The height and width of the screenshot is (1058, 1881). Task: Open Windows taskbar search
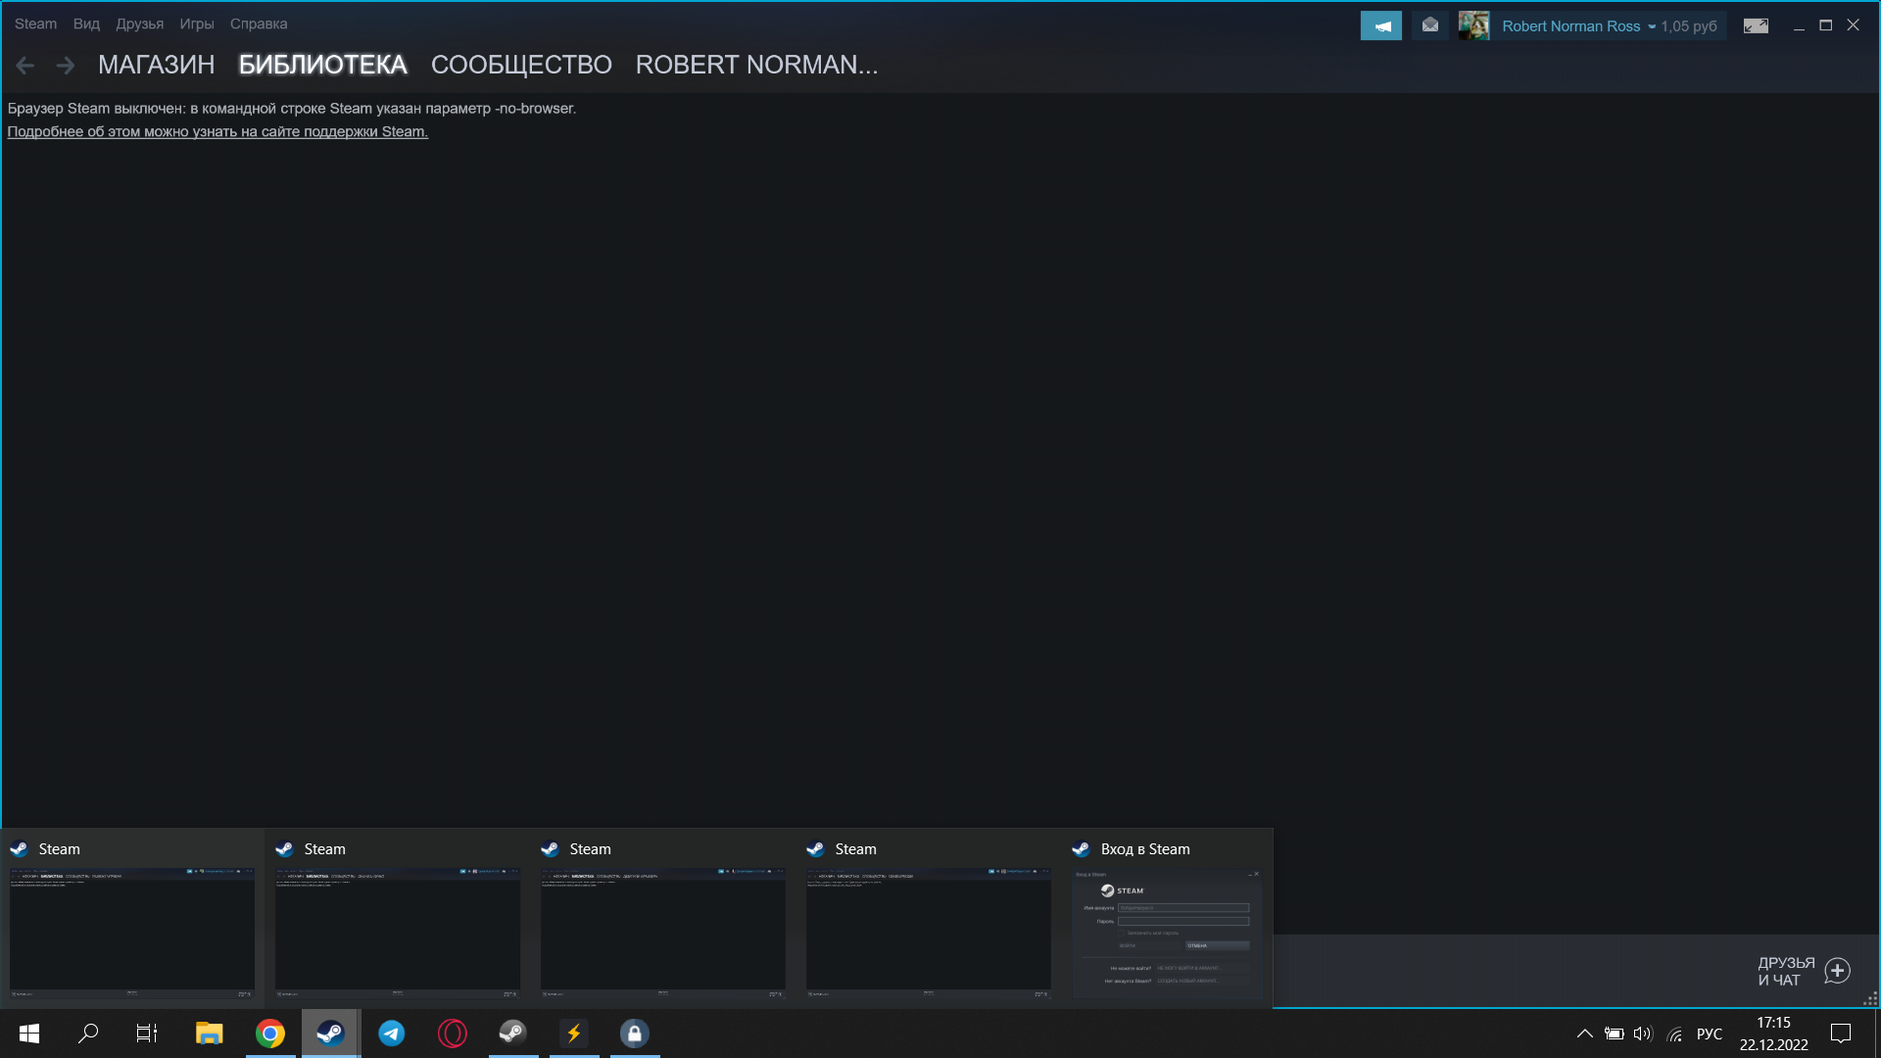click(88, 1034)
